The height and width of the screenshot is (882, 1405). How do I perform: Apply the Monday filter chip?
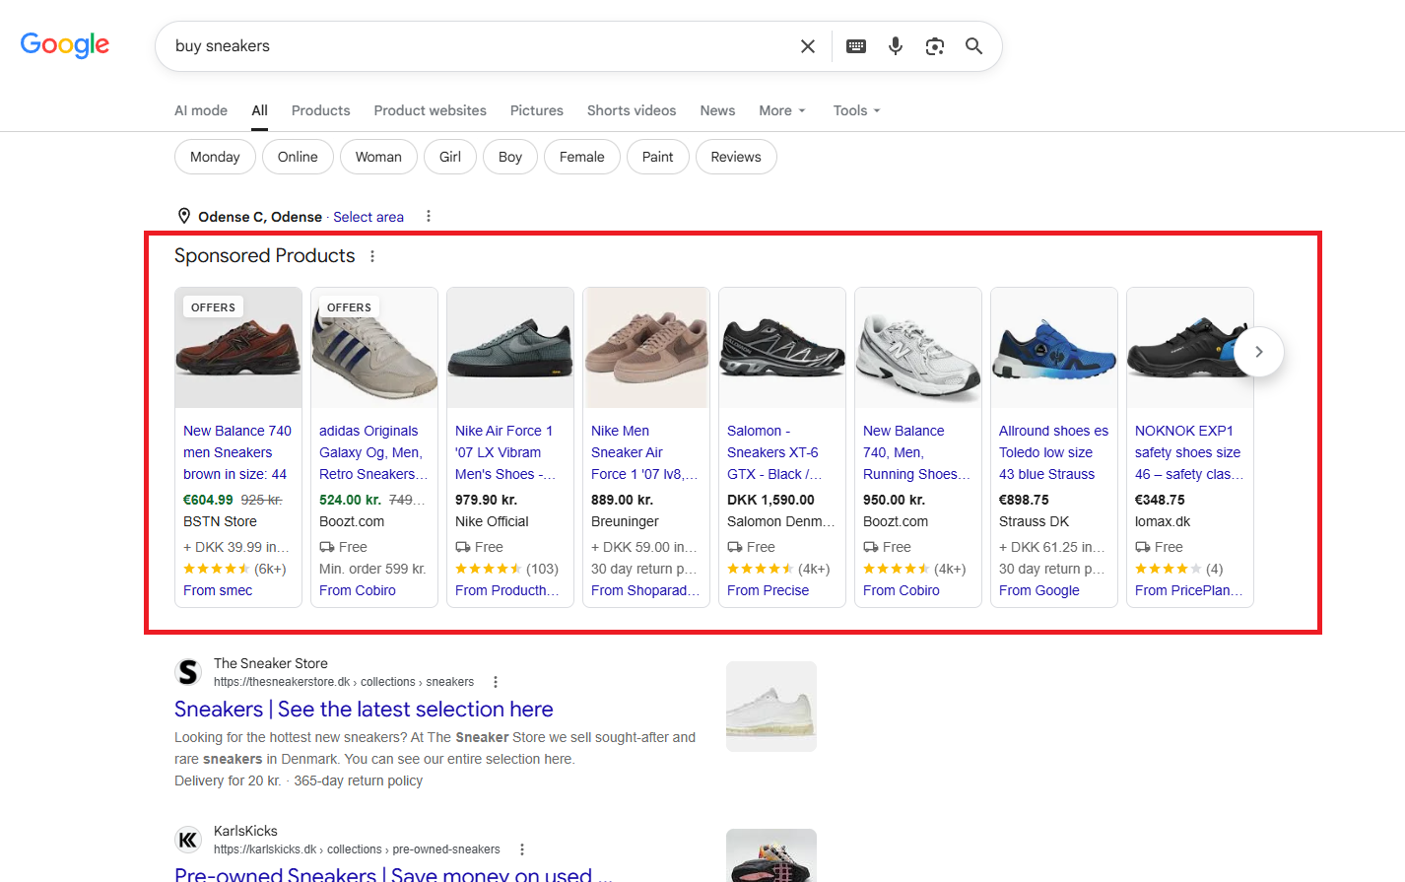(215, 157)
